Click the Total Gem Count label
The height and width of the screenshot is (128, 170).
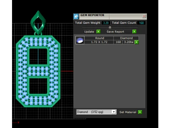pos(124,23)
